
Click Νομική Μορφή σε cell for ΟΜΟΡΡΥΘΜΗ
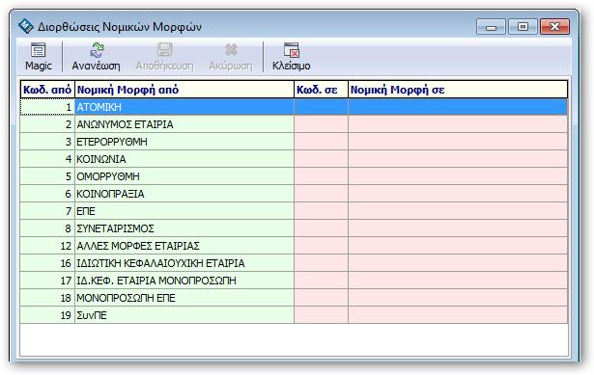(458, 176)
